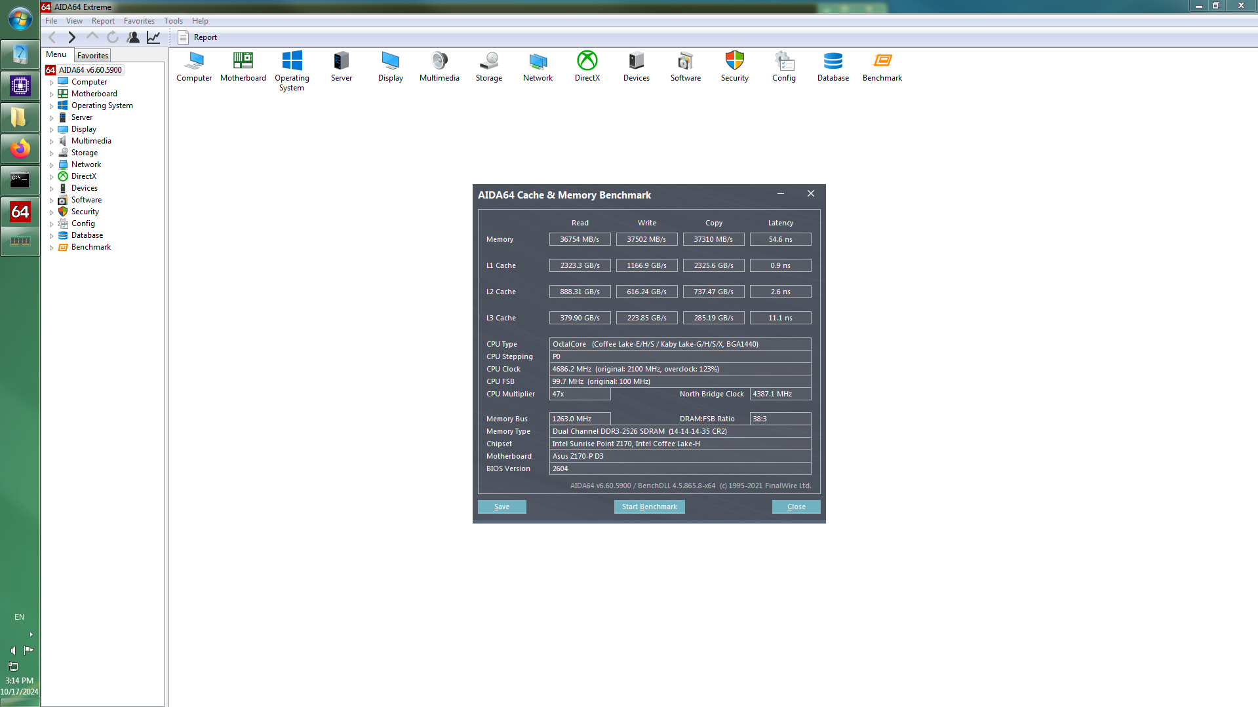The image size is (1258, 707).
Task: Open the Report menu
Action: (x=103, y=21)
